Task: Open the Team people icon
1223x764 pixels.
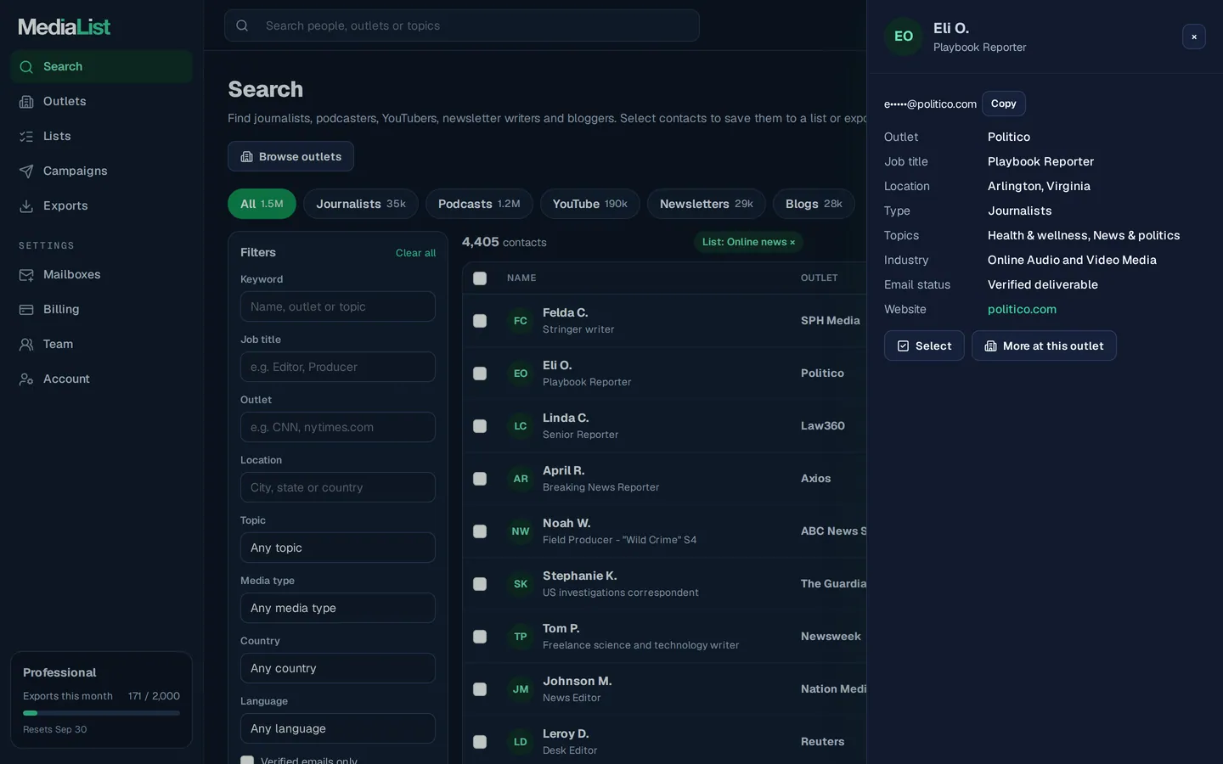Action: (x=26, y=344)
